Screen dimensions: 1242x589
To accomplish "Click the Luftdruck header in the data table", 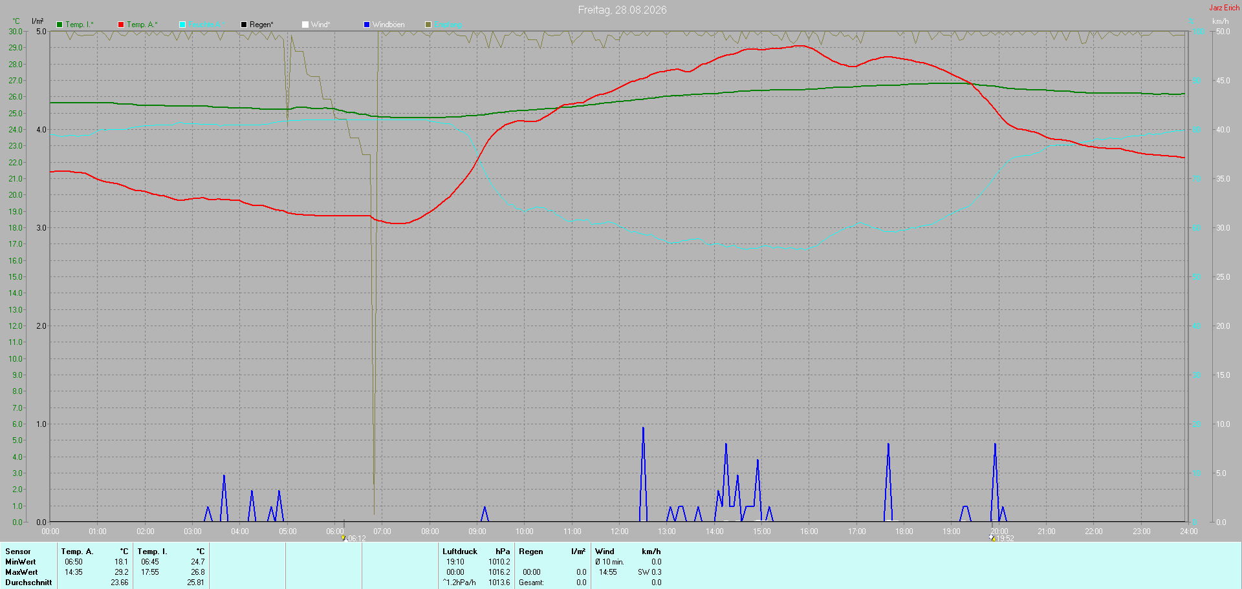I will pos(460,552).
